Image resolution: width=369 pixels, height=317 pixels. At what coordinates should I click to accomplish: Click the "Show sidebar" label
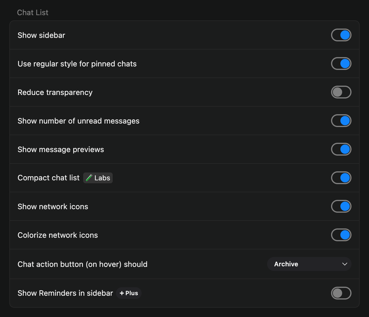pyautogui.click(x=41, y=35)
